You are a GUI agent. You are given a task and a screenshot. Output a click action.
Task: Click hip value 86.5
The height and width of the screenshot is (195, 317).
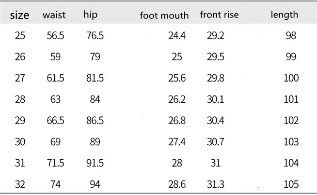coord(95,121)
